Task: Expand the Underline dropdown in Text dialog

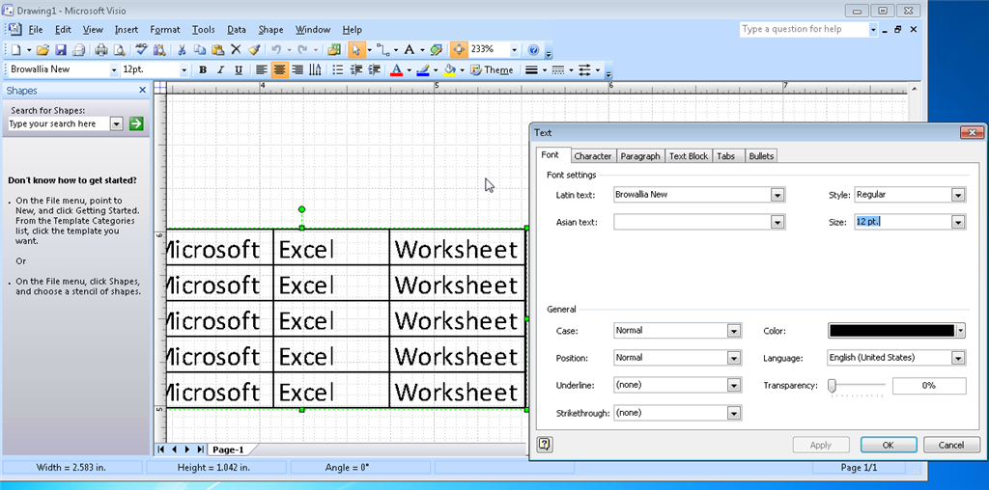Action: 734,386
